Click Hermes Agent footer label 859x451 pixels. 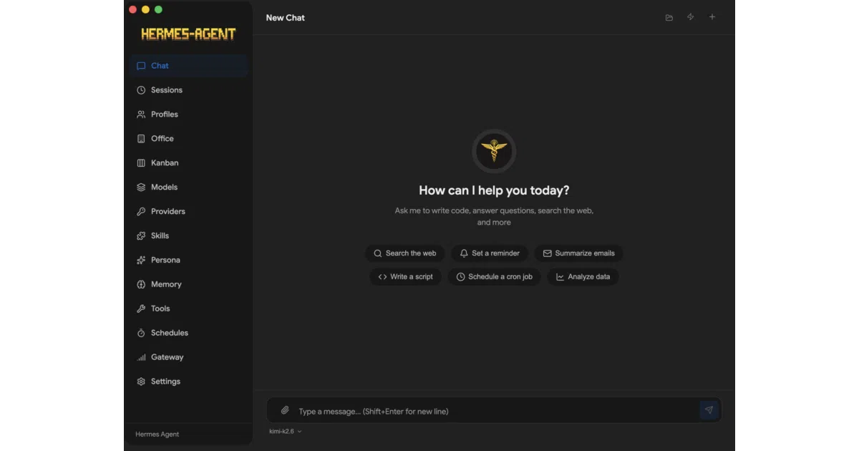[x=157, y=435]
